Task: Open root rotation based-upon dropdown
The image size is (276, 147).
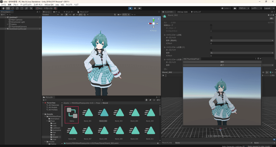Action: pos(242,41)
